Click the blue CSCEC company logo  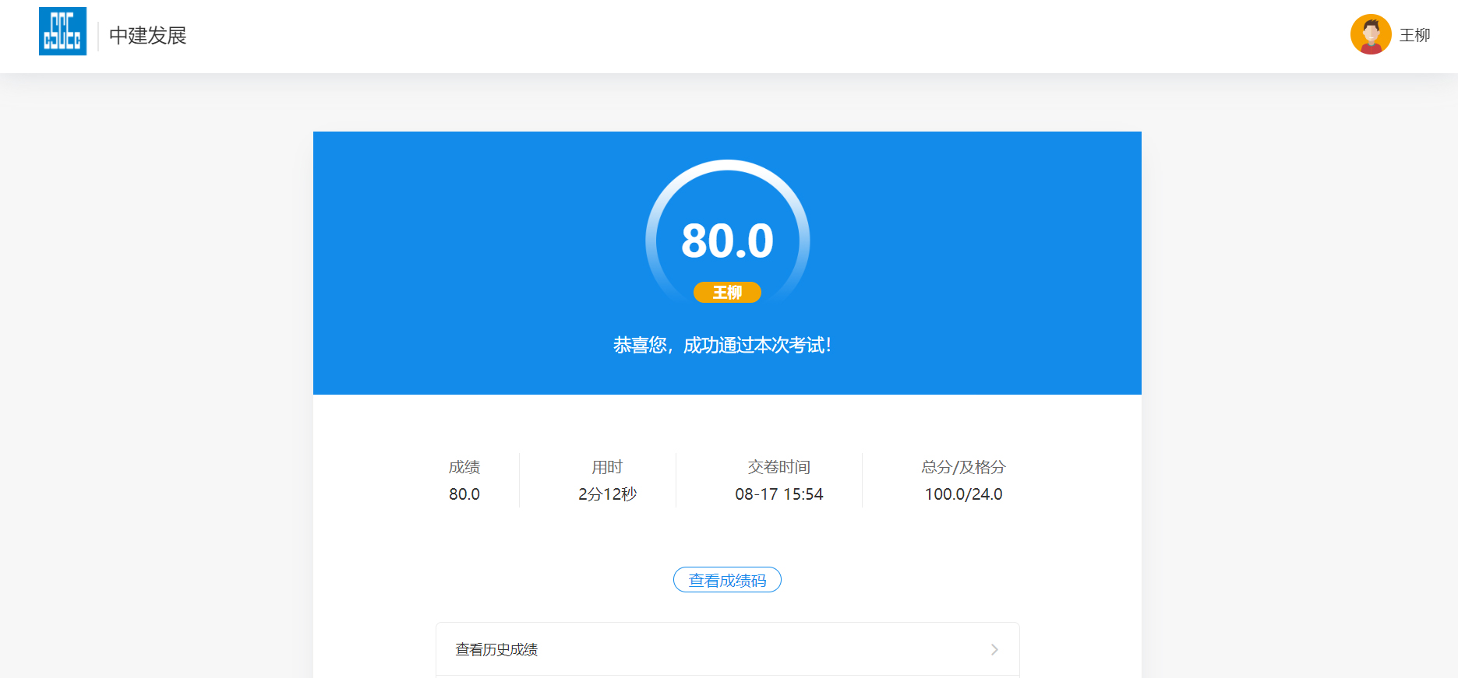[x=62, y=31]
